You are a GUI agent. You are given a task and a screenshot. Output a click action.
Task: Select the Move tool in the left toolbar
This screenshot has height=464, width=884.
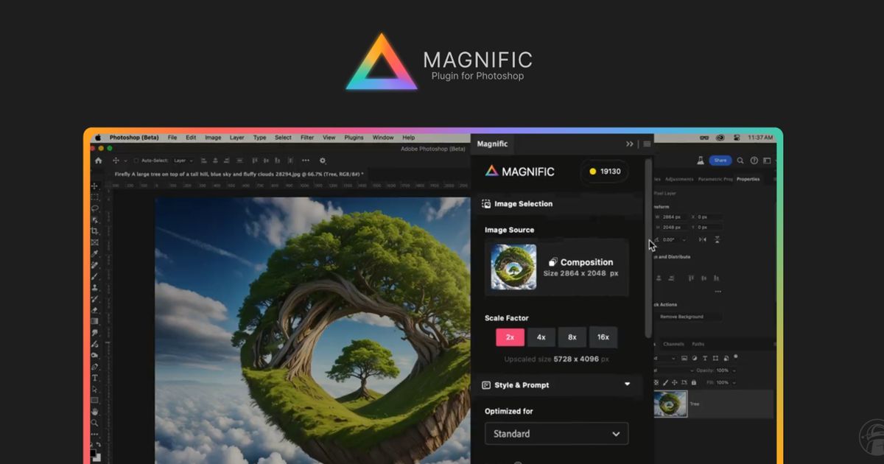pos(95,186)
